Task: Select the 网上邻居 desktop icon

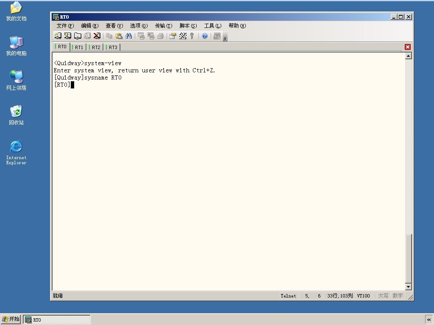Action: click(x=17, y=80)
